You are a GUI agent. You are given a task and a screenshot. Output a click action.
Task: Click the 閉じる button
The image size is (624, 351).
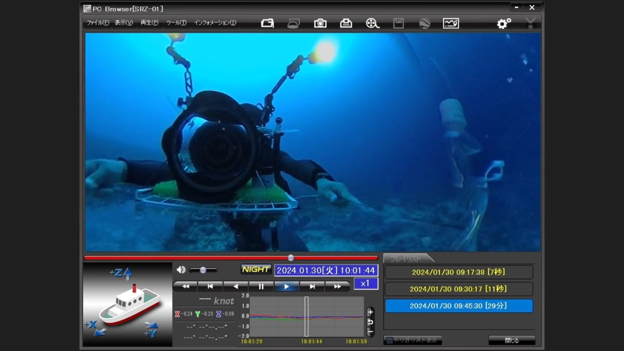coord(512,340)
